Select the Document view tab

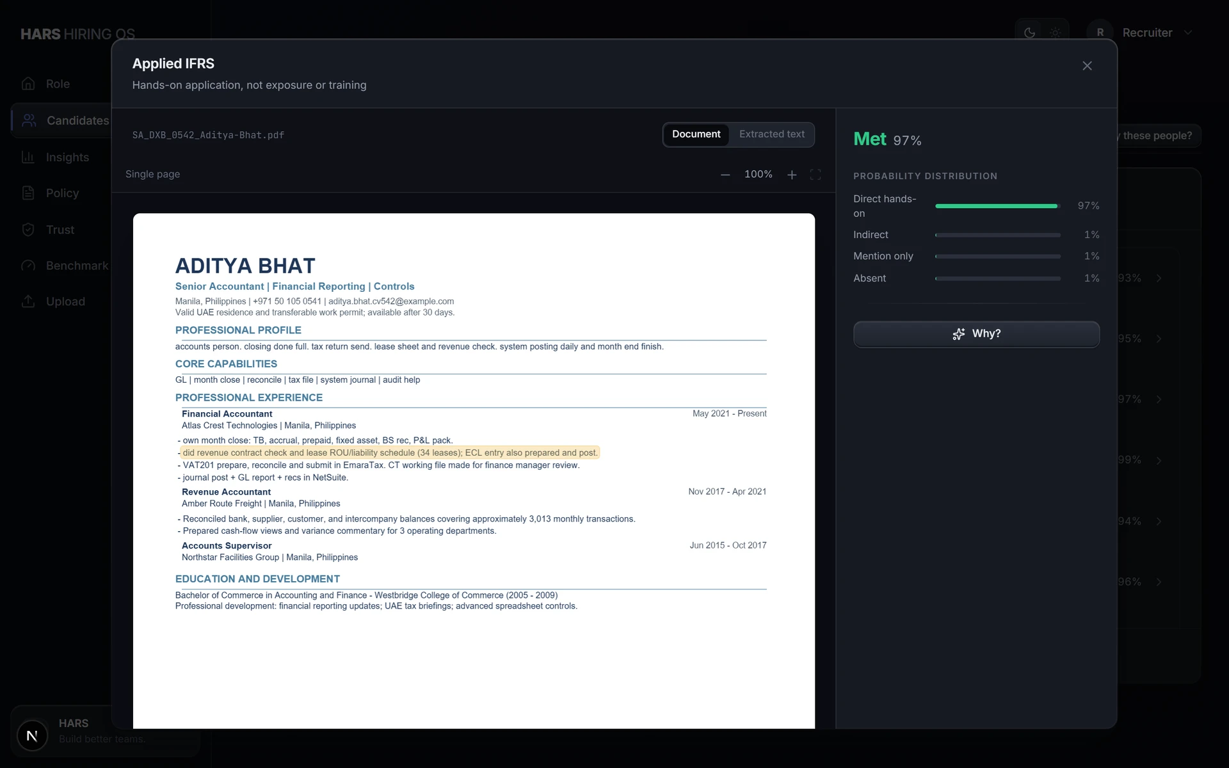[696, 134]
